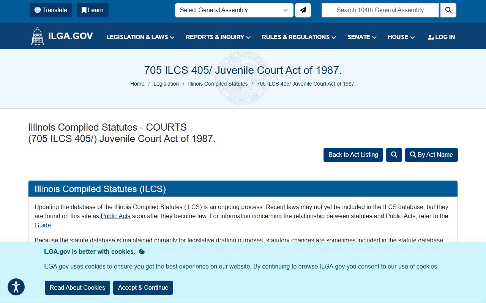
Task: Expand the Reports & Inquiry menu
Action: tap(218, 37)
